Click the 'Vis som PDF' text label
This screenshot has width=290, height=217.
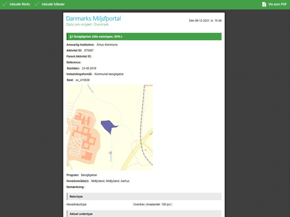click(x=277, y=4)
